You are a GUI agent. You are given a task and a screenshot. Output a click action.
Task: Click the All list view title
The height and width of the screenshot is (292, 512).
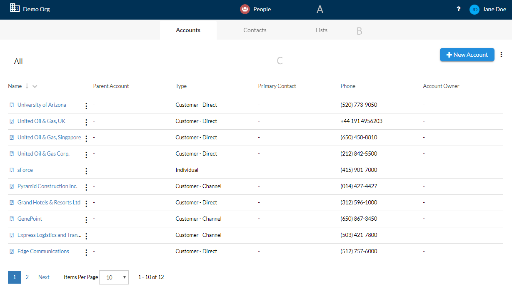(x=18, y=61)
